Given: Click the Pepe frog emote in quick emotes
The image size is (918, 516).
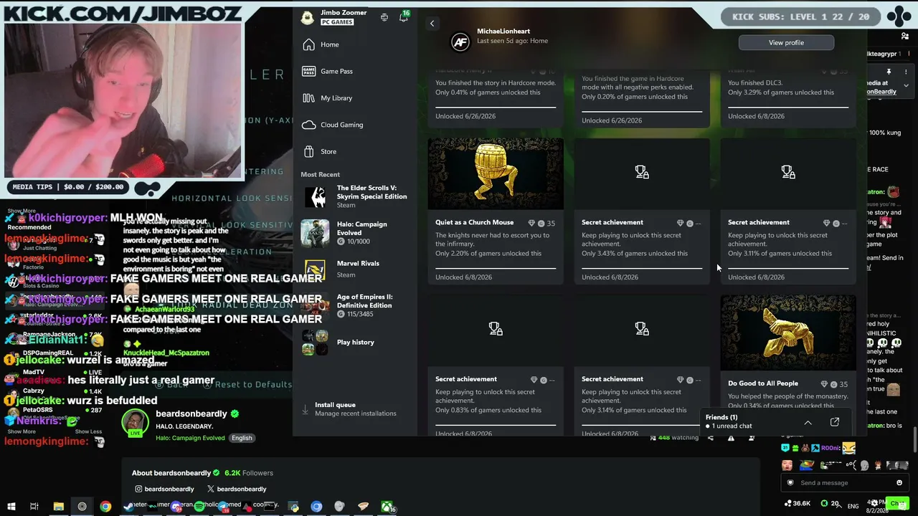Looking at the screenshot, I should [x=808, y=465].
